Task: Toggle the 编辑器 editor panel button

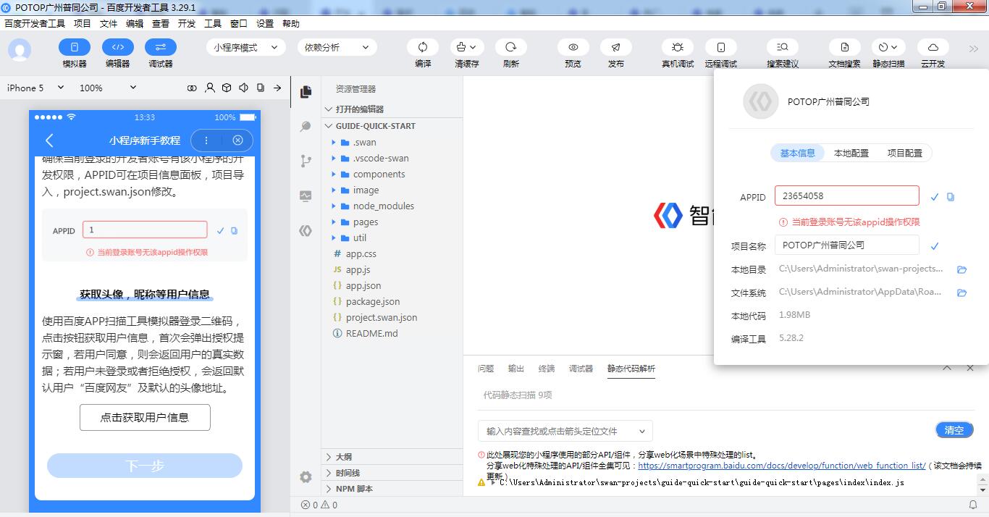Action: pyautogui.click(x=118, y=47)
